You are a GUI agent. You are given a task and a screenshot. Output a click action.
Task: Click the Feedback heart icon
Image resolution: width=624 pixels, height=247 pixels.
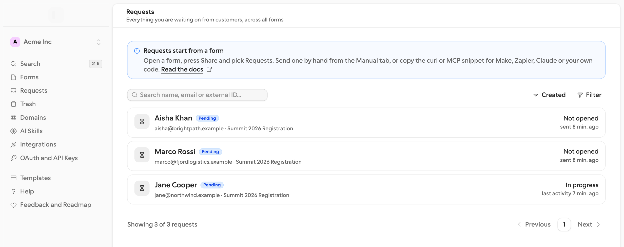click(x=14, y=205)
